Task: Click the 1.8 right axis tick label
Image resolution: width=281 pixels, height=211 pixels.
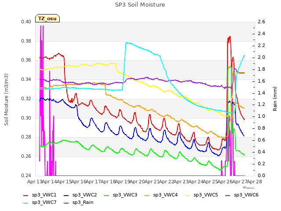Action: pyautogui.click(x=262, y=69)
